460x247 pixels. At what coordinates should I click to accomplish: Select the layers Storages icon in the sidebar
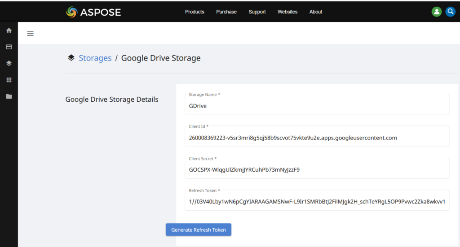pyautogui.click(x=9, y=63)
